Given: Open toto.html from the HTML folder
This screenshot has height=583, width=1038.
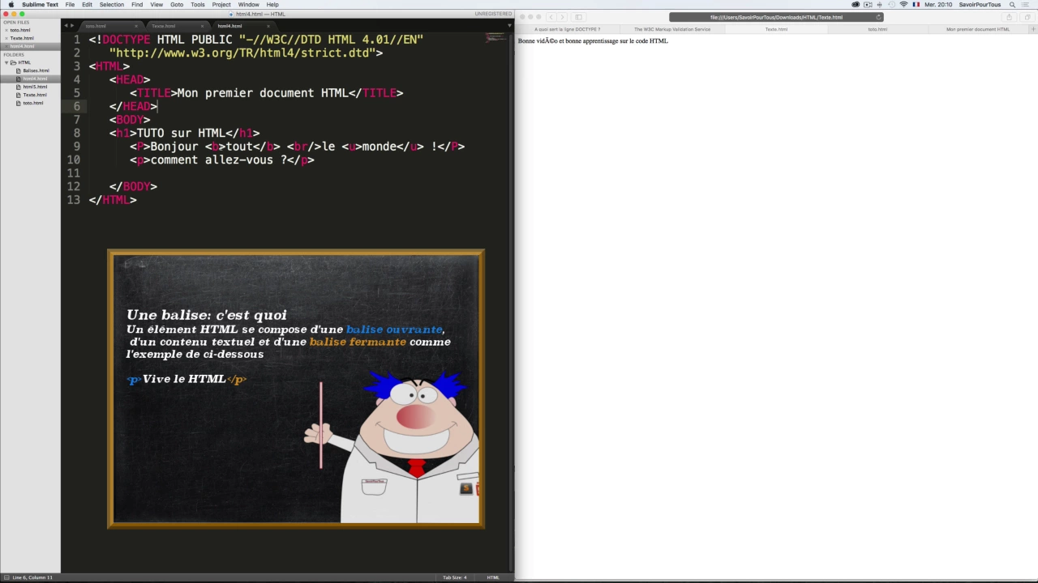Looking at the screenshot, I should click(33, 103).
